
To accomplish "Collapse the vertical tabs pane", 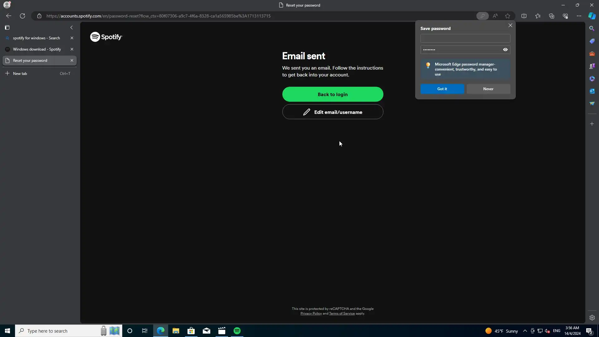I will 71,27.
